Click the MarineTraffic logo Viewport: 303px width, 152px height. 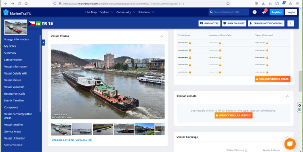[17, 12]
